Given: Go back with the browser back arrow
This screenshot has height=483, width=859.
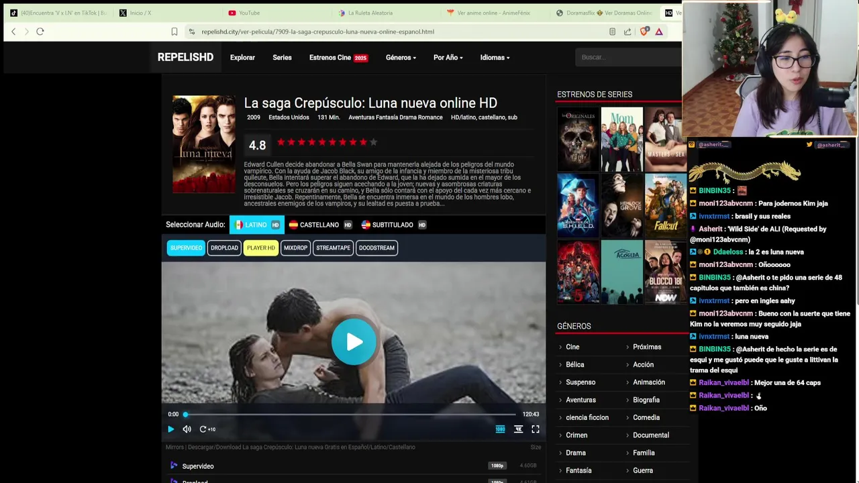Looking at the screenshot, I should coord(13,32).
